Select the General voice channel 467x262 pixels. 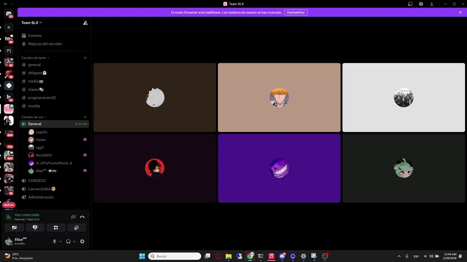tap(54, 124)
